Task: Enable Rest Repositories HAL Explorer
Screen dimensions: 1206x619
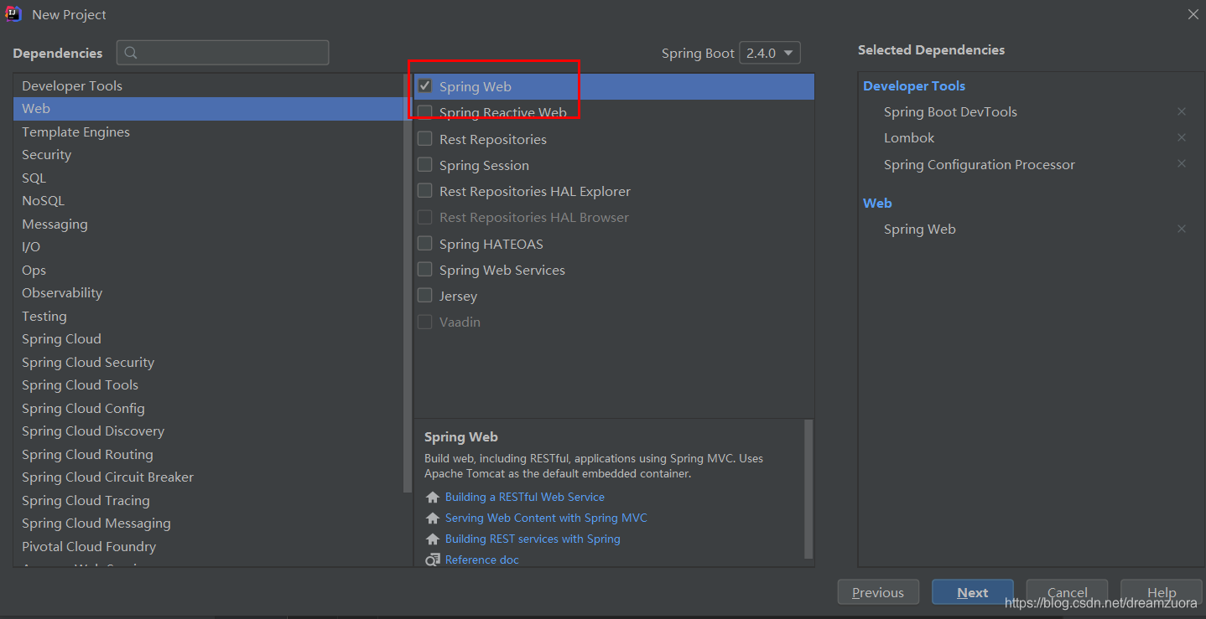Action: tap(425, 191)
